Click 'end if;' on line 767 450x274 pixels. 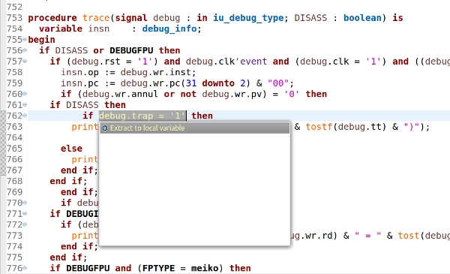point(79,170)
